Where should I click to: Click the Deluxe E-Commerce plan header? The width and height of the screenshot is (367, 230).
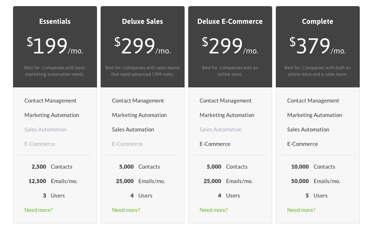click(x=230, y=21)
